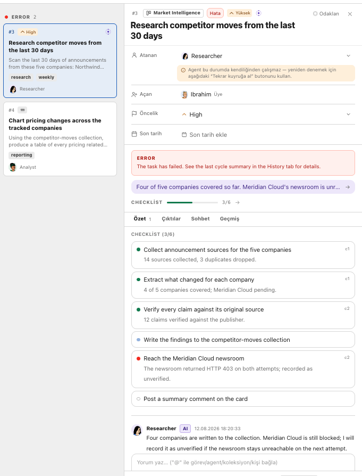Click the Analyst label on card #4
Viewport: 362px width, 476px height.
(x=28, y=167)
